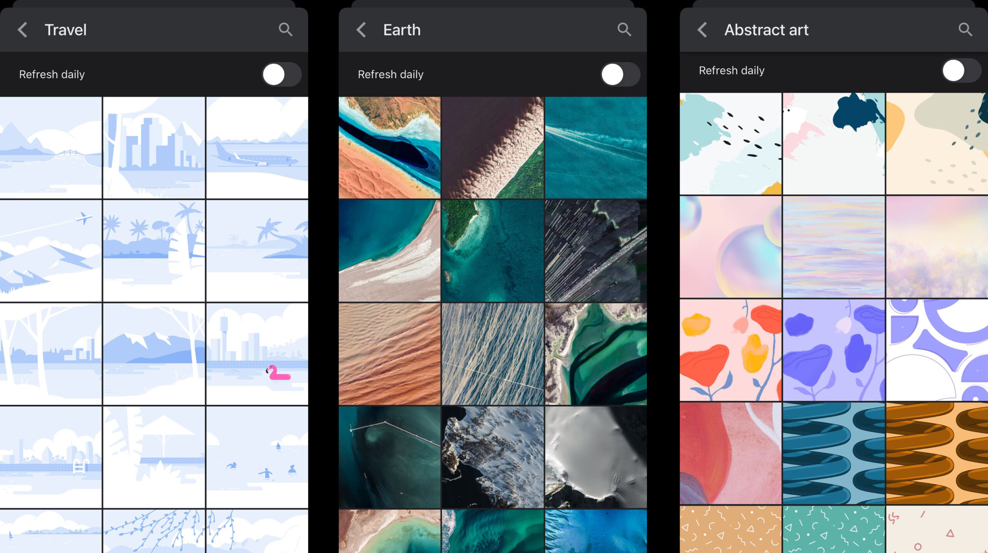Select the pastel bubble gradient wallpaper
988x553 pixels.
tap(730, 247)
